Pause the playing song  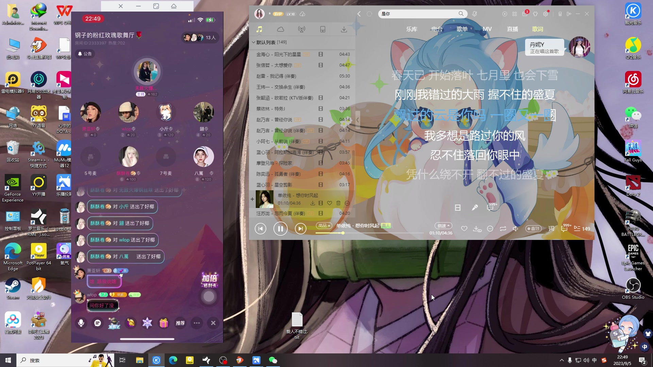point(281,229)
